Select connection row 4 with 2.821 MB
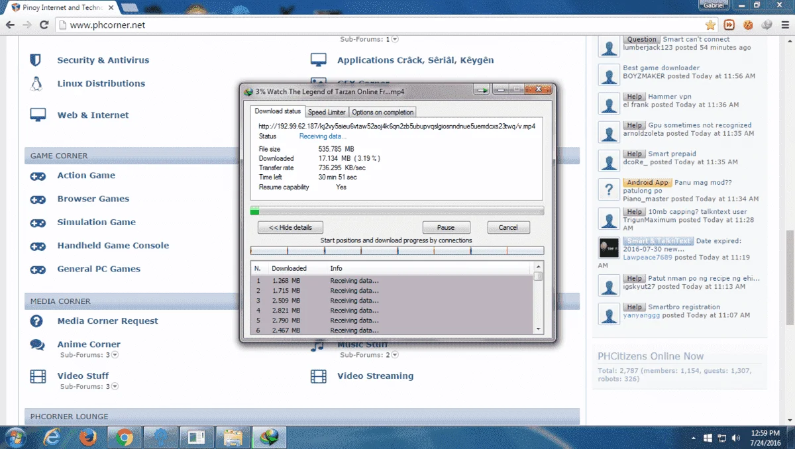The image size is (795, 449). 392,311
